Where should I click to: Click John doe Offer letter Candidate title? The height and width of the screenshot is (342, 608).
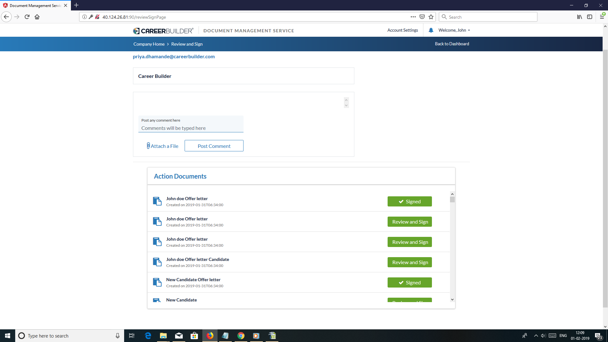tap(197, 259)
